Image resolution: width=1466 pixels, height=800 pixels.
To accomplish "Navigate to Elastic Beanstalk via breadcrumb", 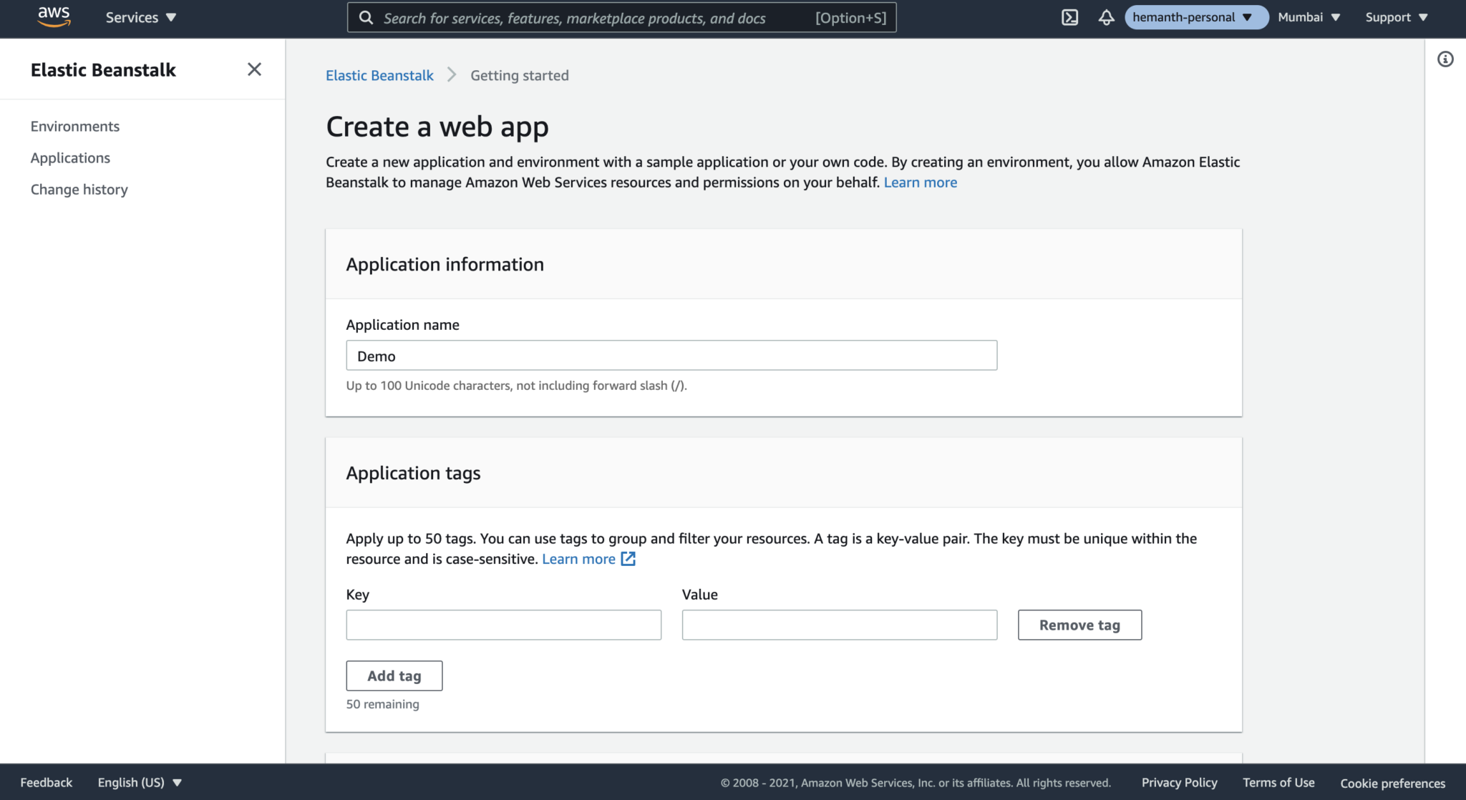I will coord(379,75).
